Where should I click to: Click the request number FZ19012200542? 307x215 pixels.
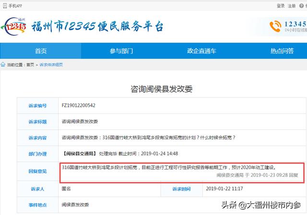tap(79, 105)
